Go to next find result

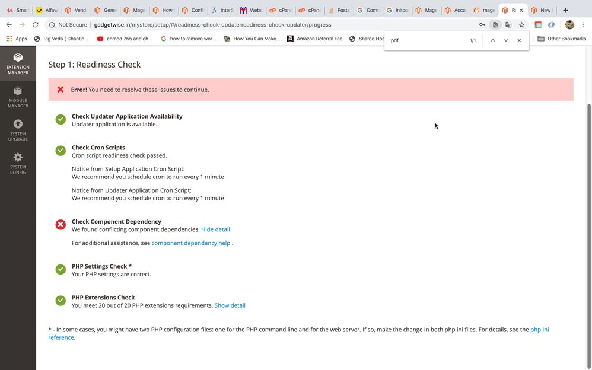pos(506,40)
